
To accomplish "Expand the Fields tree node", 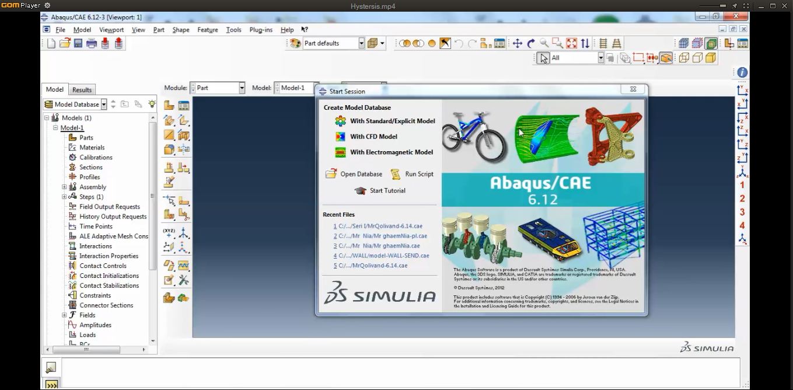I will point(64,315).
